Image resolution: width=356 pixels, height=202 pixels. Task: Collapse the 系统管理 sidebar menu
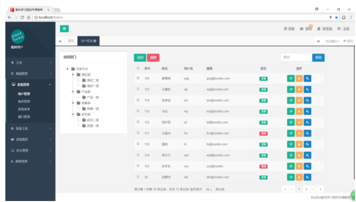coord(30,85)
